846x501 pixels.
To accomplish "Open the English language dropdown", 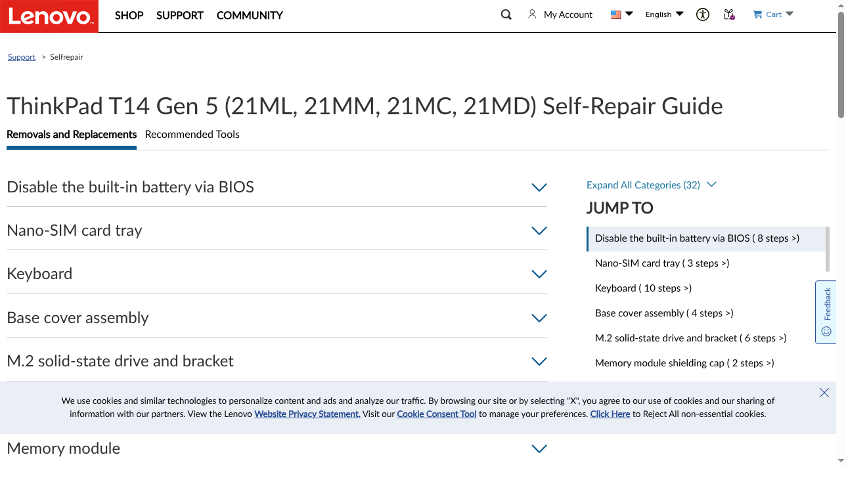I will click(664, 14).
